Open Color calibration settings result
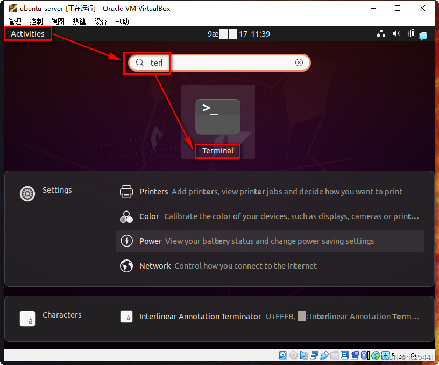The height and width of the screenshot is (365, 439). (270, 216)
